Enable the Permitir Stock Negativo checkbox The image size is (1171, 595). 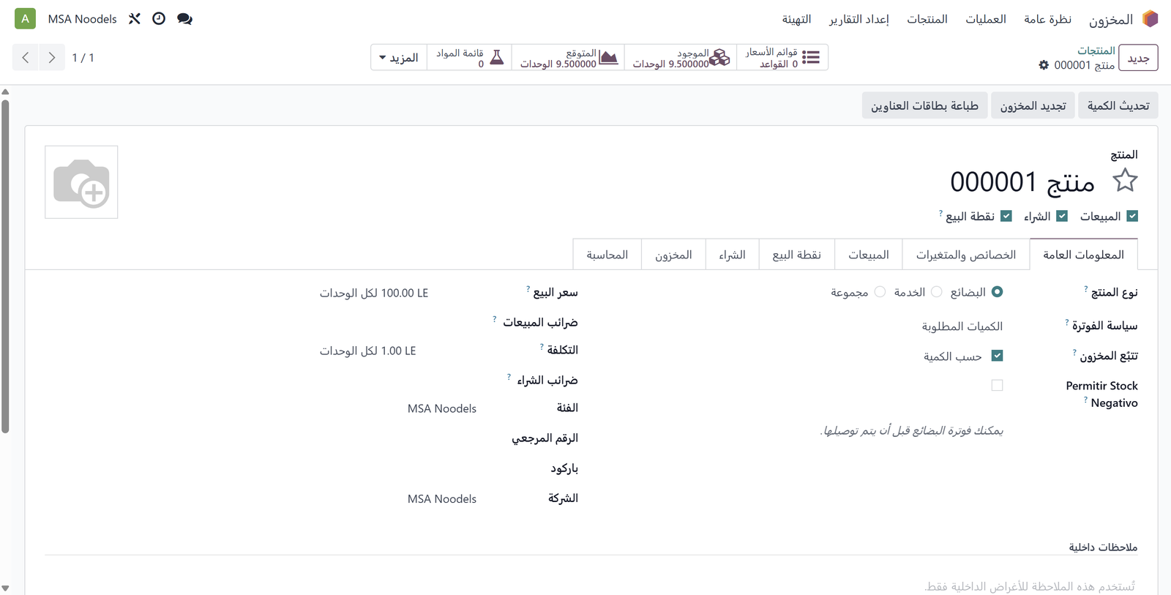(x=997, y=385)
